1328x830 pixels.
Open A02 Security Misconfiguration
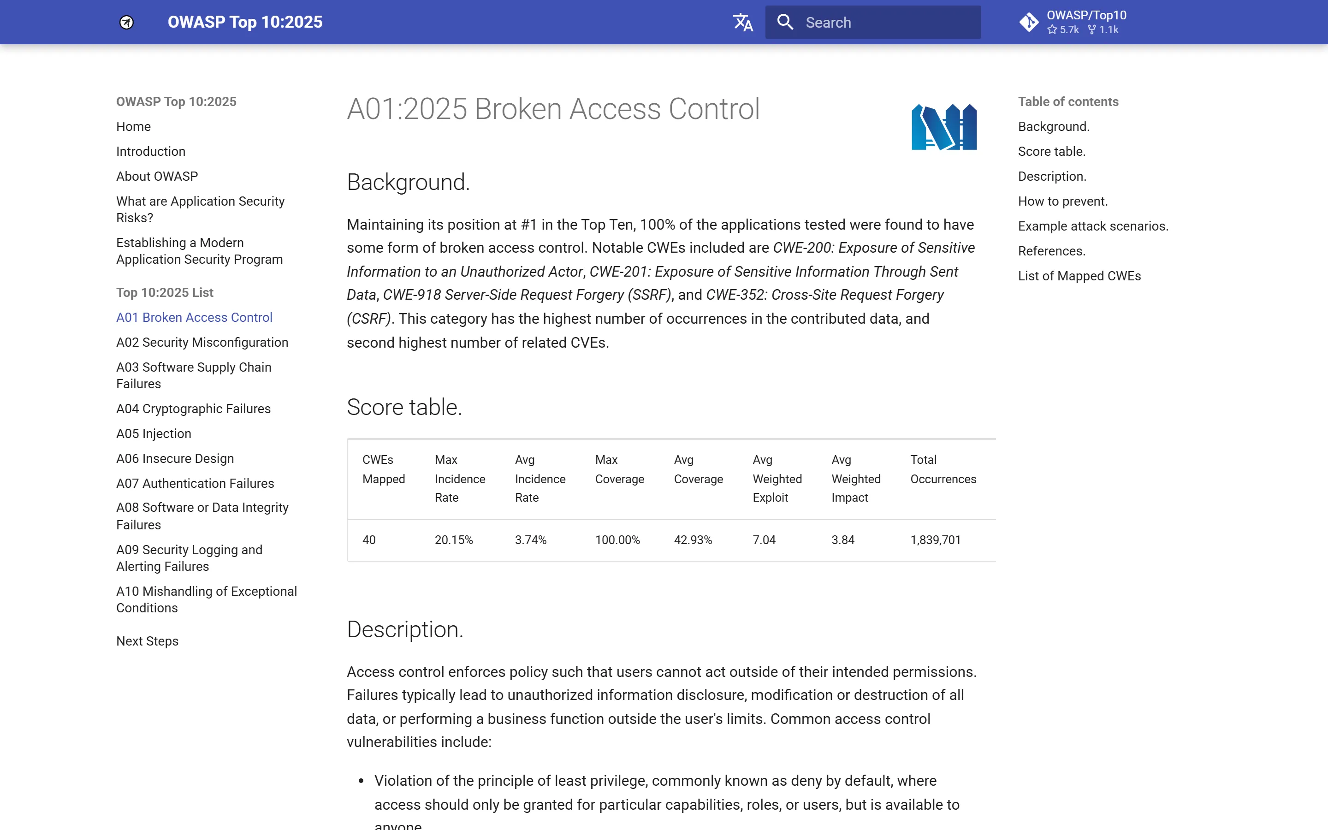point(202,342)
